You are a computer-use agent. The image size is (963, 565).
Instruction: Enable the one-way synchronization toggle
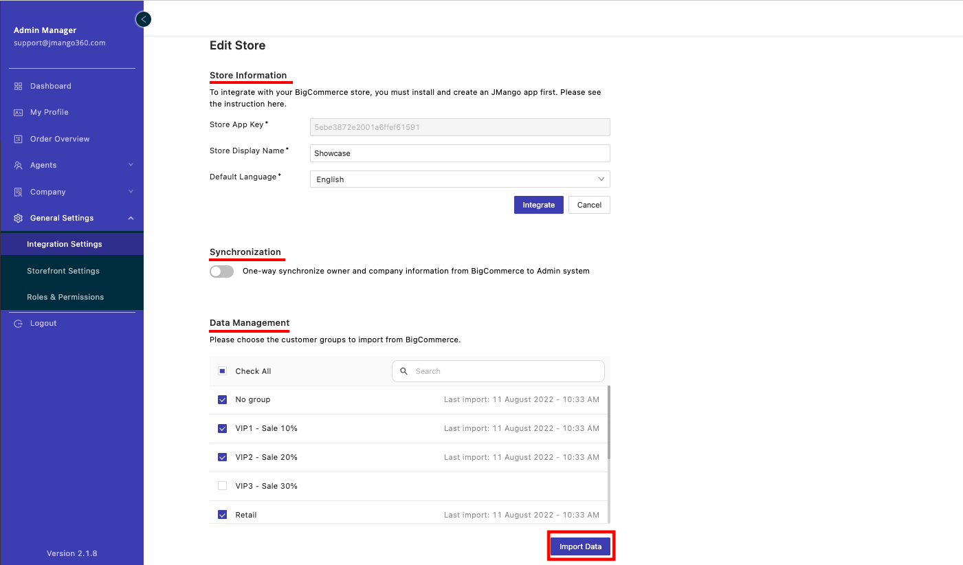221,272
